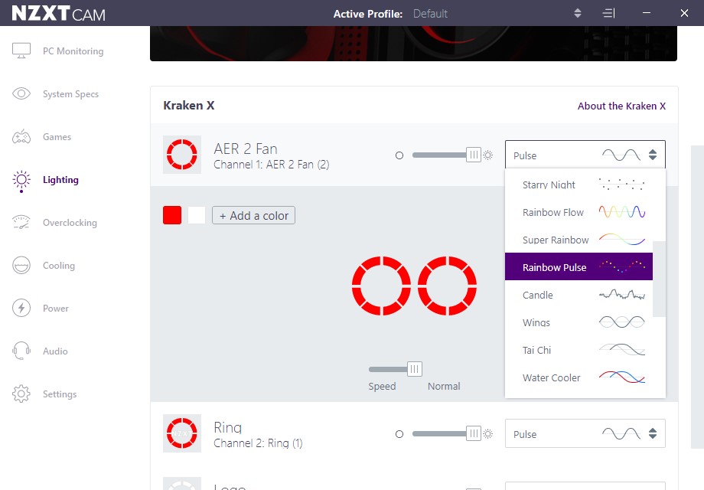
Task: Click the AER 2 Fan brightness slider handle
Action: click(473, 155)
